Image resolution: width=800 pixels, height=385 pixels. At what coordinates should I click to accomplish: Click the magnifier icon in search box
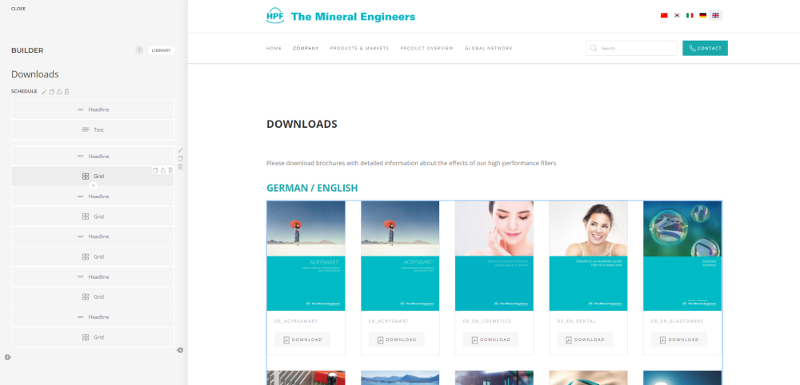pyautogui.click(x=594, y=49)
